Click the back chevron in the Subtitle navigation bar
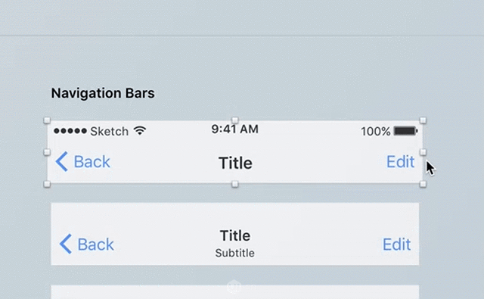This screenshot has height=299, width=484. tap(66, 244)
